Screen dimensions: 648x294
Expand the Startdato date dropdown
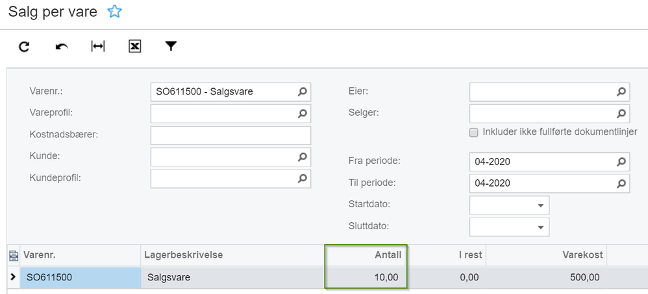pos(540,205)
